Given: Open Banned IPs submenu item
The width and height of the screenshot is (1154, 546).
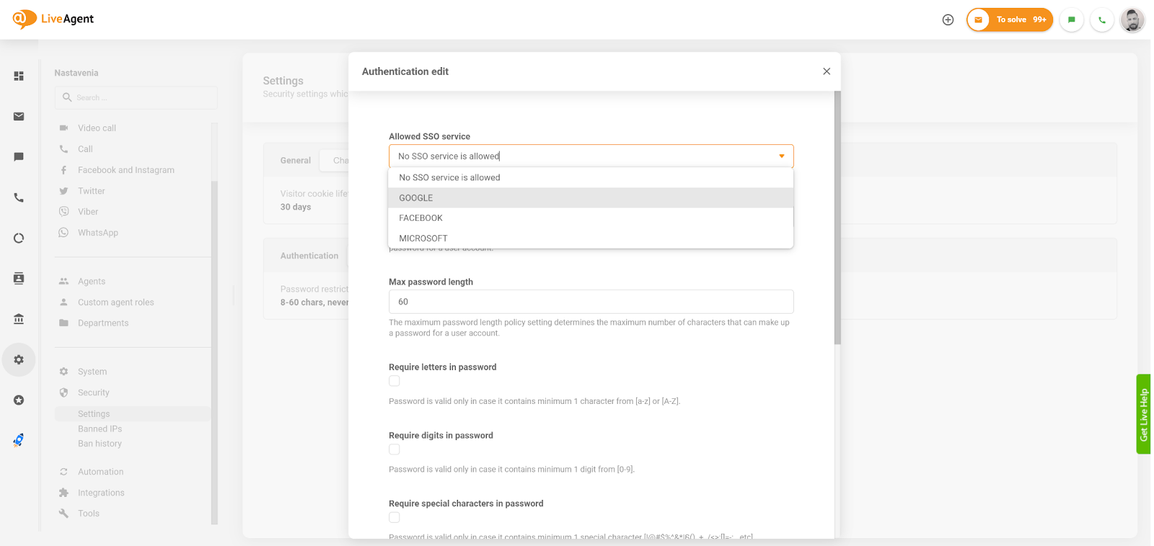Looking at the screenshot, I should tap(100, 428).
